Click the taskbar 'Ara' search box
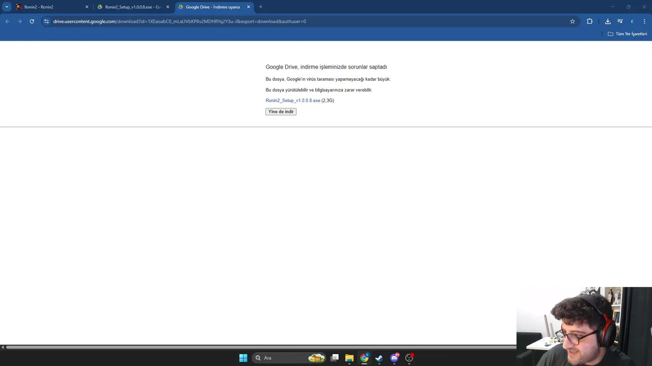 pyautogui.click(x=289, y=358)
